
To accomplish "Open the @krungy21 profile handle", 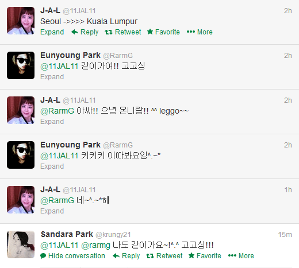I will click(113, 235).
